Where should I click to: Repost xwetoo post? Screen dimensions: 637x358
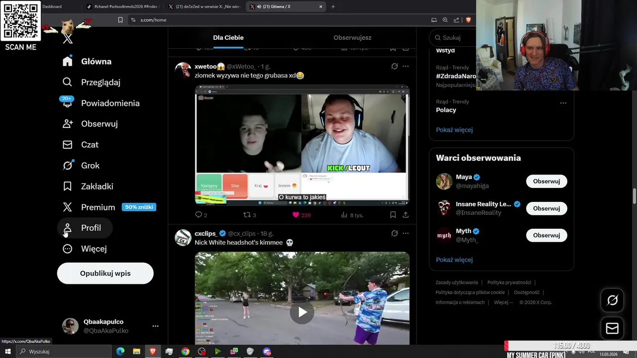click(x=249, y=215)
